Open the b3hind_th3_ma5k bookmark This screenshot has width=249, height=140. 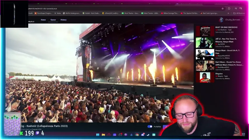click(110, 13)
